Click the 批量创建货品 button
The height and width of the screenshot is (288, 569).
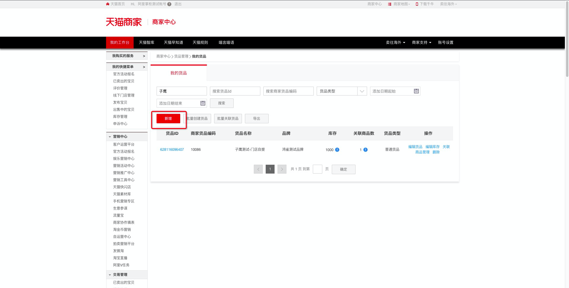pos(197,119)
